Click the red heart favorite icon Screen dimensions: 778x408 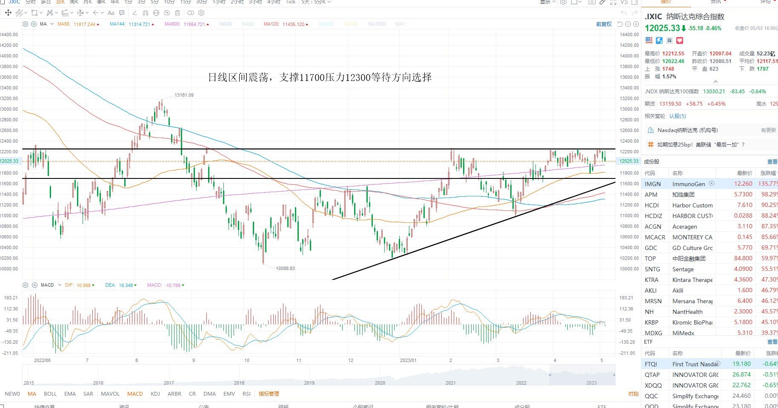tap(680, 40)
